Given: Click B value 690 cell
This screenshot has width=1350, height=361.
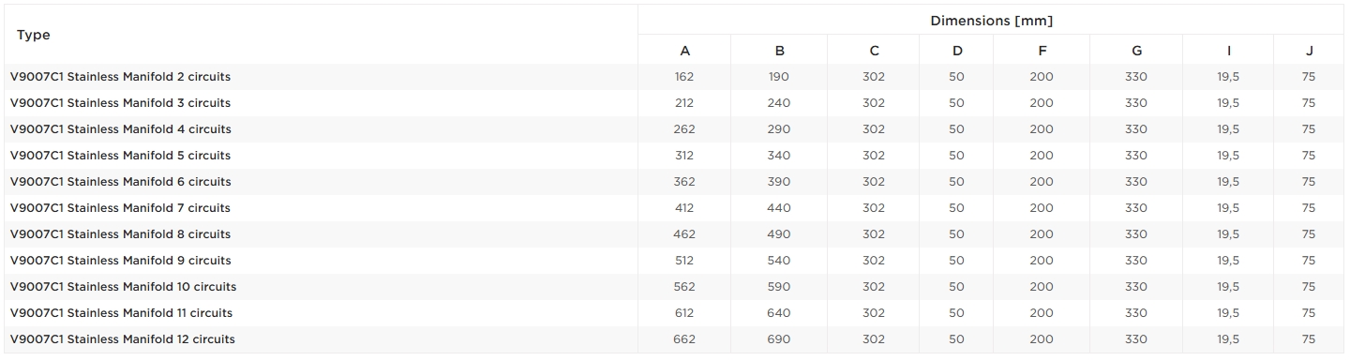Looking at the screenshot, I should pos(779,339).
